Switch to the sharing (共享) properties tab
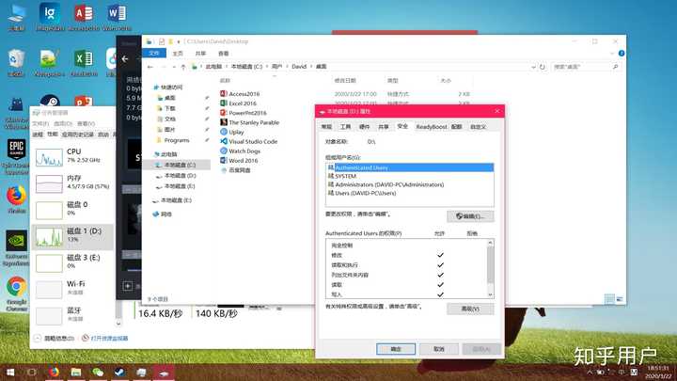This screenshot has height=381, width=677. pyautogui.click(x=384, y=127)
